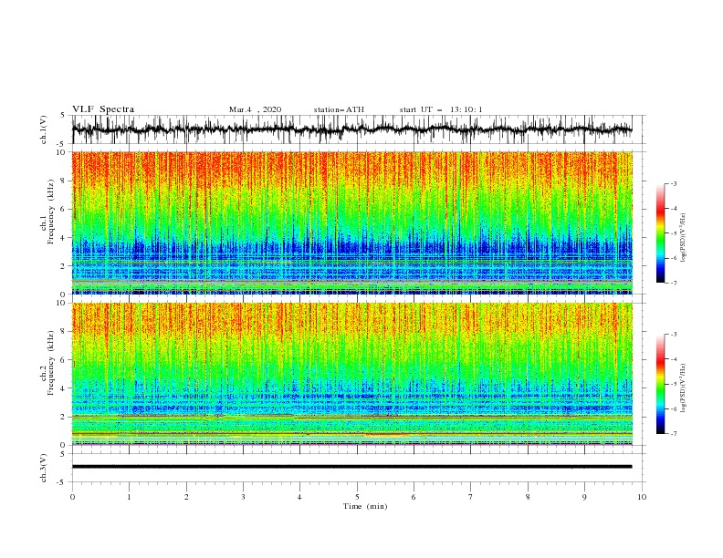Viewport: 723px width, 558px height.
Task: Click the "VLF Spectra" plot title
Action: tap(103, 109)
